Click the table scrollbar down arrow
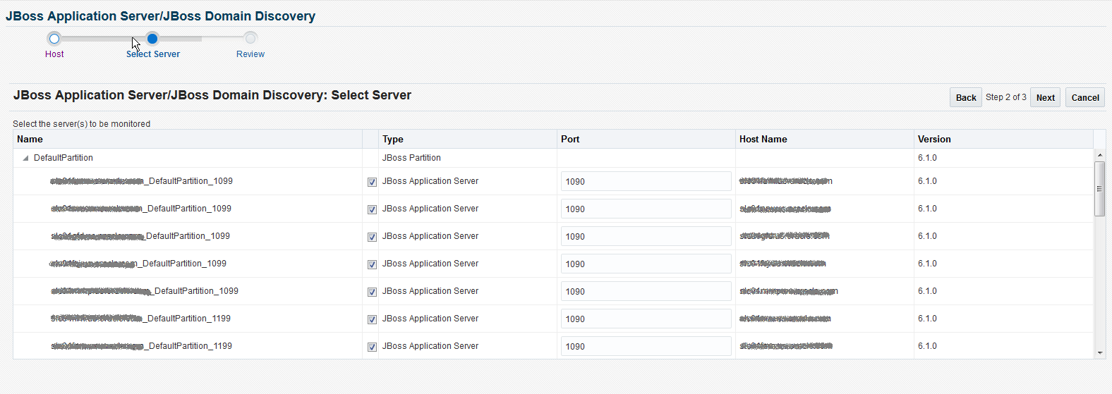This screenshot has width=1112, height=394. pyautogui.click(x=1099, y=352)
